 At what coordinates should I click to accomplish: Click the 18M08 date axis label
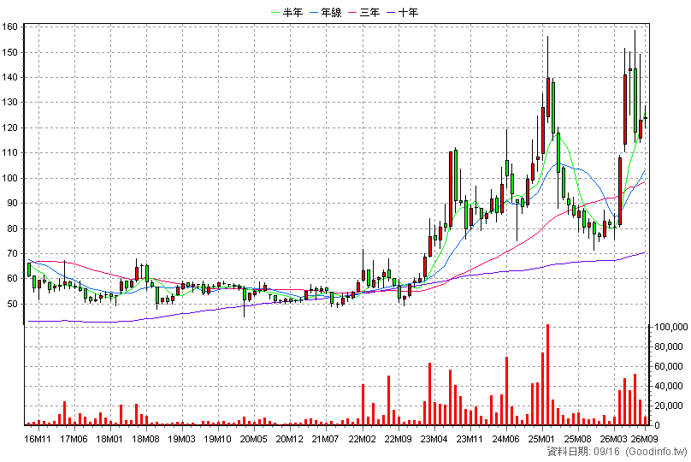(145, 439)
